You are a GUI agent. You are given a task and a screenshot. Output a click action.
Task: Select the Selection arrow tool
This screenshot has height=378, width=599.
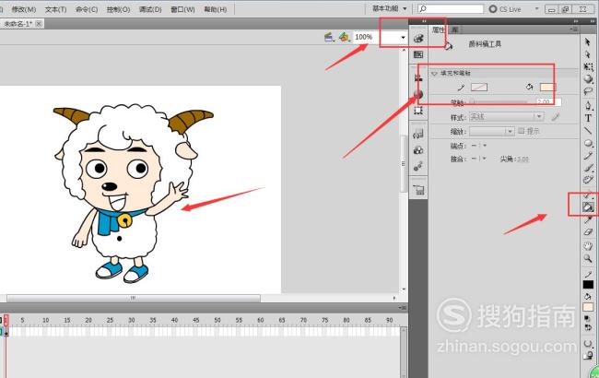click(588, 42)
